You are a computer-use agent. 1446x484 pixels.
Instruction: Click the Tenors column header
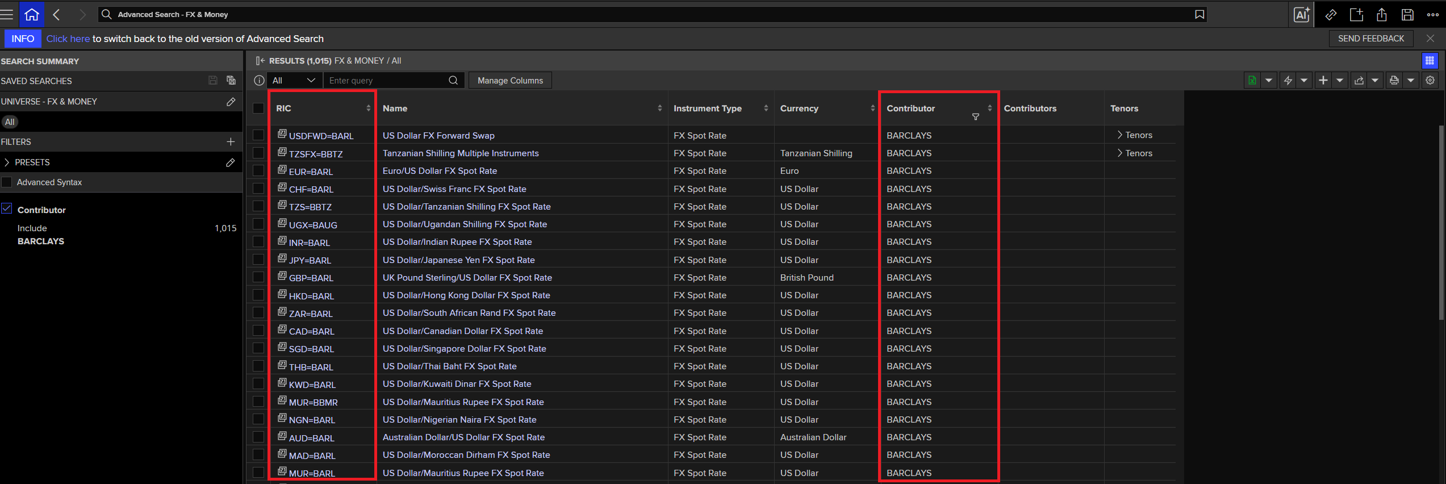[1124, 109]
